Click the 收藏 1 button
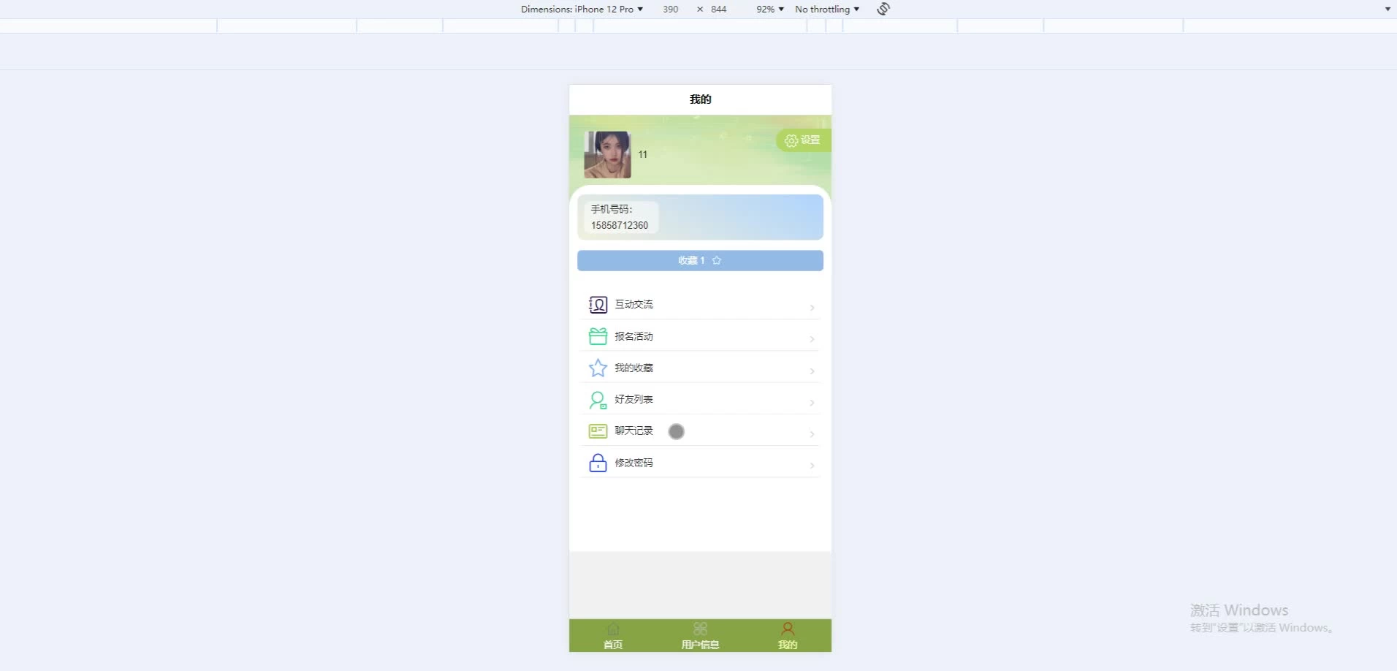1397x671 pixels. [700, 260]
